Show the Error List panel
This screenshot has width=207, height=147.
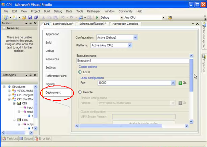tap(43, 138)
